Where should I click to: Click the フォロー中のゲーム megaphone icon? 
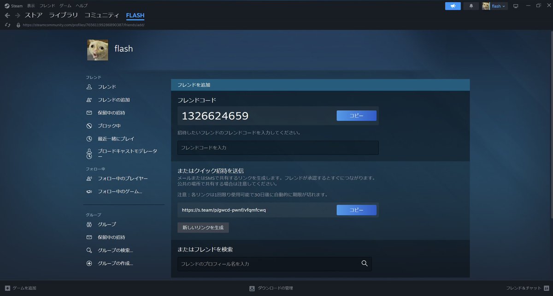point(89,191)
